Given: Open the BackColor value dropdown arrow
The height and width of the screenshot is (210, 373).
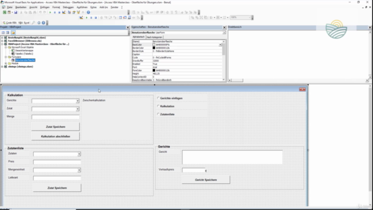Looking at the screenshot, I should pyautogui.click(x=220, y=45).
